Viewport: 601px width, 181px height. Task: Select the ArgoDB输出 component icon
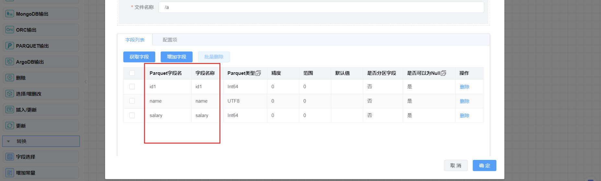[10, 62]
